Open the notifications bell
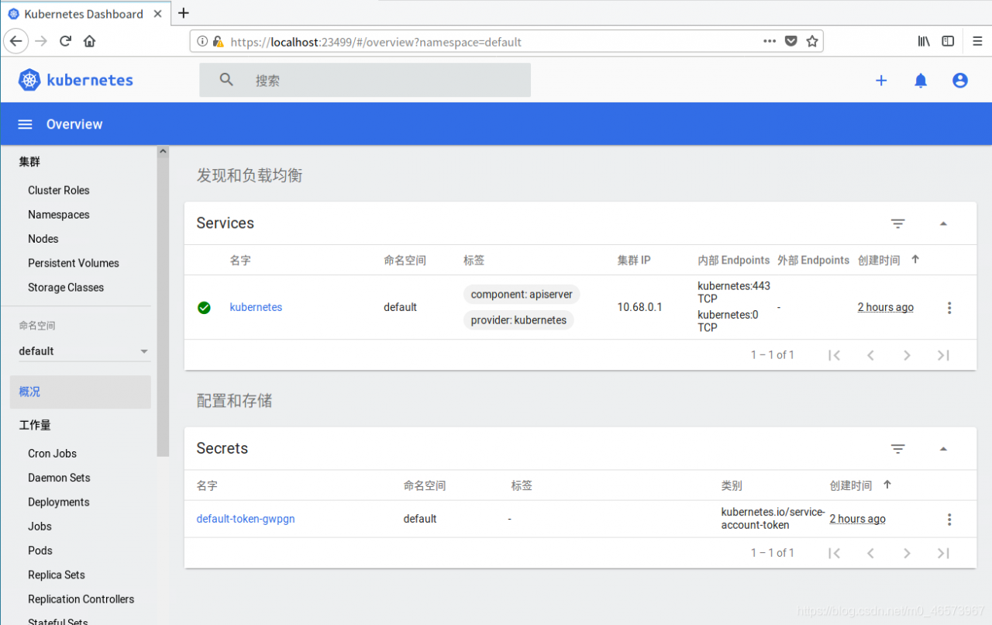This screenshot has height=625, width=992. point(921,81)
